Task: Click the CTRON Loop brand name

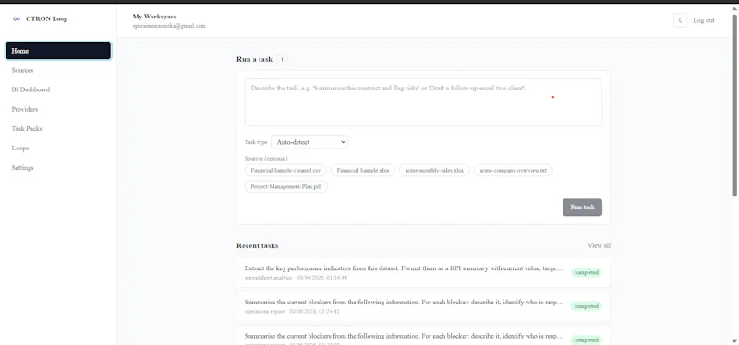Action: point(47,19)
